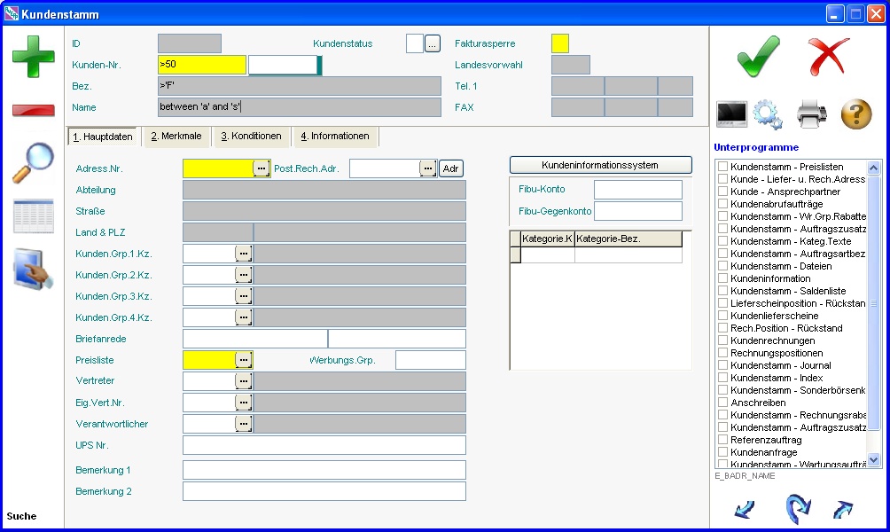Tick the Kundenrechnungen checkbox

(x=723, y=340)
